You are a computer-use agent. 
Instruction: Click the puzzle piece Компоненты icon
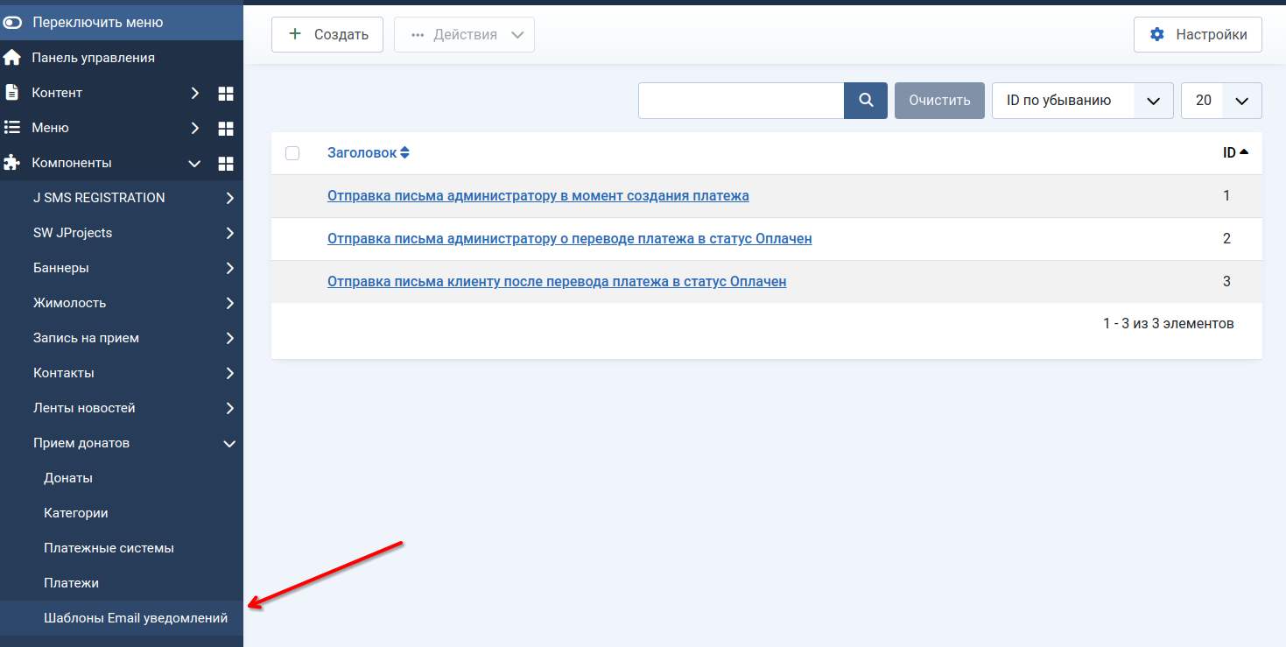[x=12, y=163]
